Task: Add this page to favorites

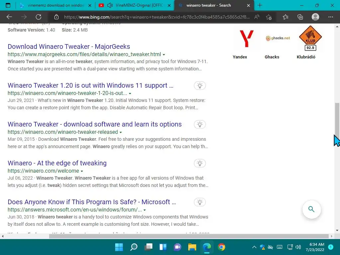Action: tap(269, 17)
